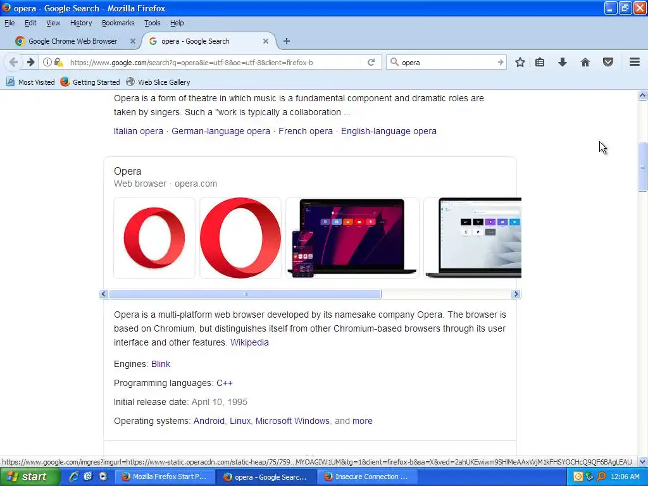648x486 pixels.
Task: Switch to Insecure Connection taskbar window
Action: [367, 477]
